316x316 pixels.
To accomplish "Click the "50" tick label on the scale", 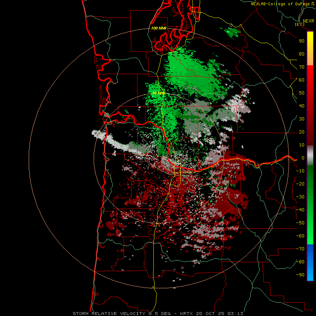I will [302, 93].
